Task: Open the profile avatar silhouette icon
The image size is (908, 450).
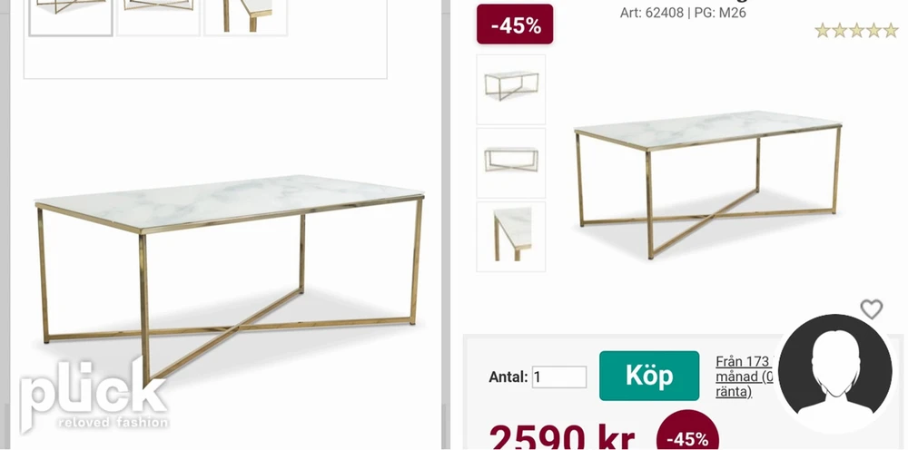Action: point(835,372)
